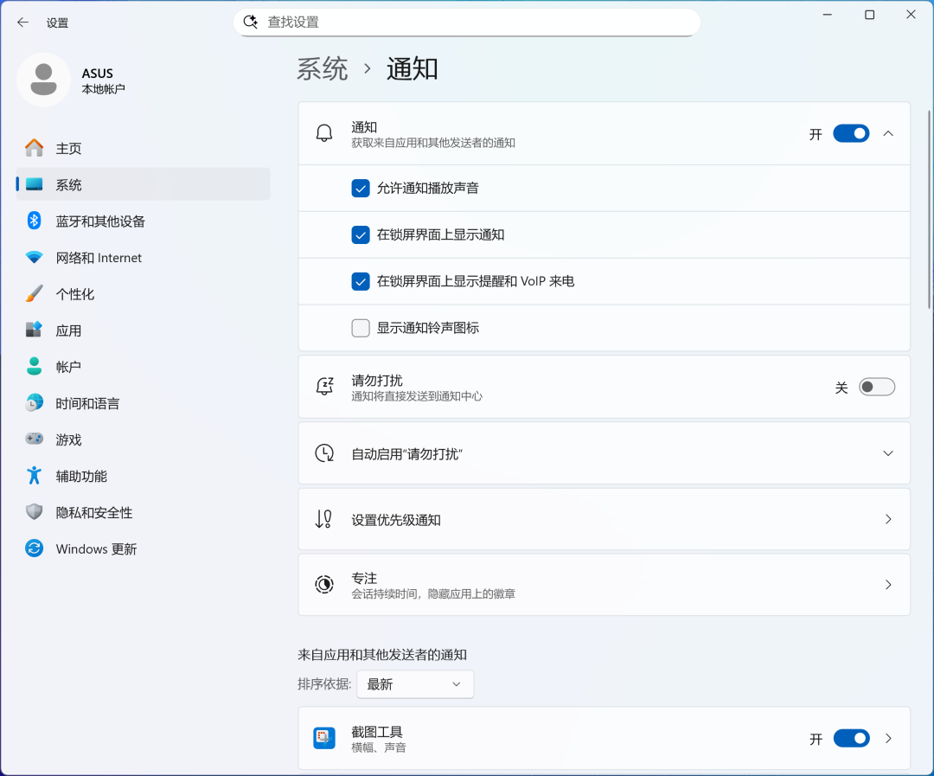Click the 查找设置 search field
The height and width of the screenshot is (776, 934).
point(466,22)
